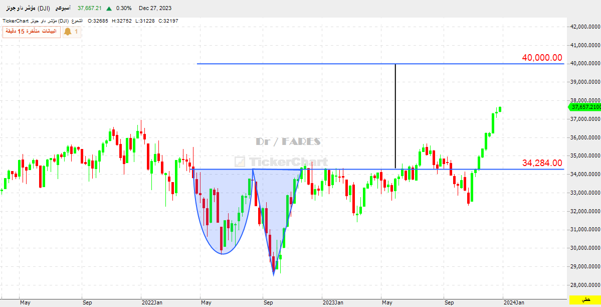
Task: Click the O:32685 open value
Action: pos(99,21)
